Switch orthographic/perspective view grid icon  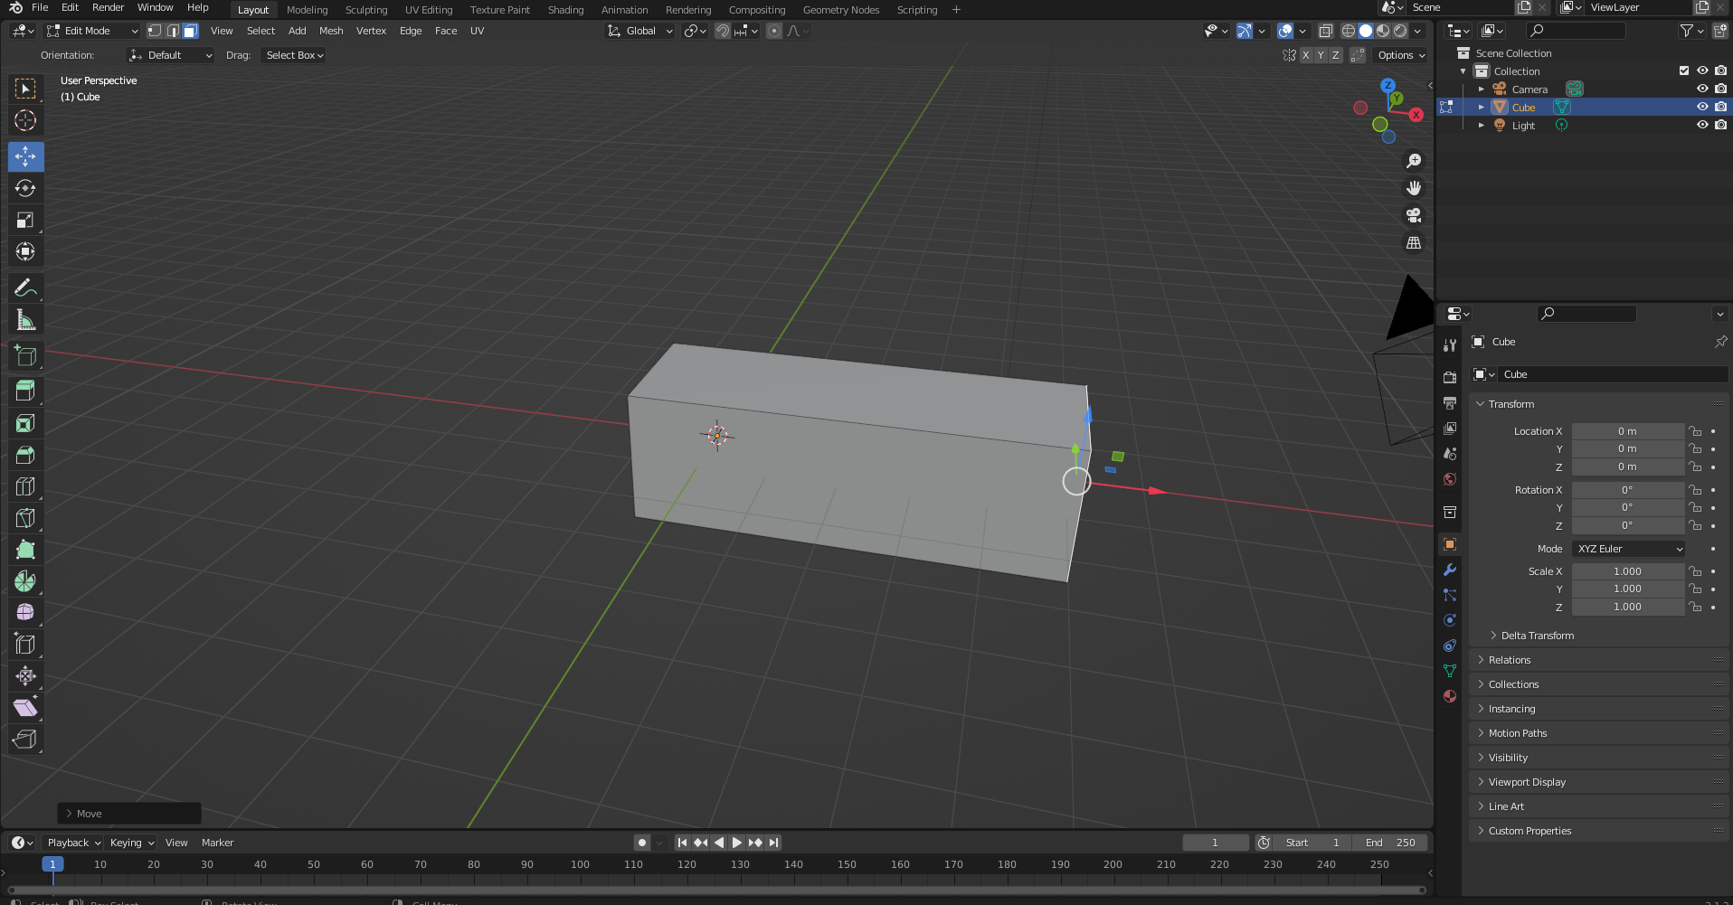click(x=1414, y=242)
